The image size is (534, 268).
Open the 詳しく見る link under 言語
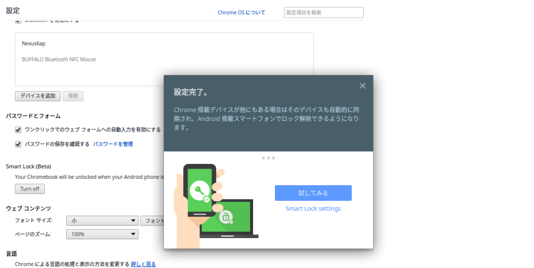[x=143, y=264]
